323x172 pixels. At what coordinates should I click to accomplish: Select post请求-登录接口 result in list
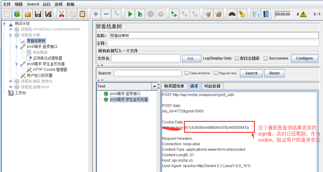[125, 94]
